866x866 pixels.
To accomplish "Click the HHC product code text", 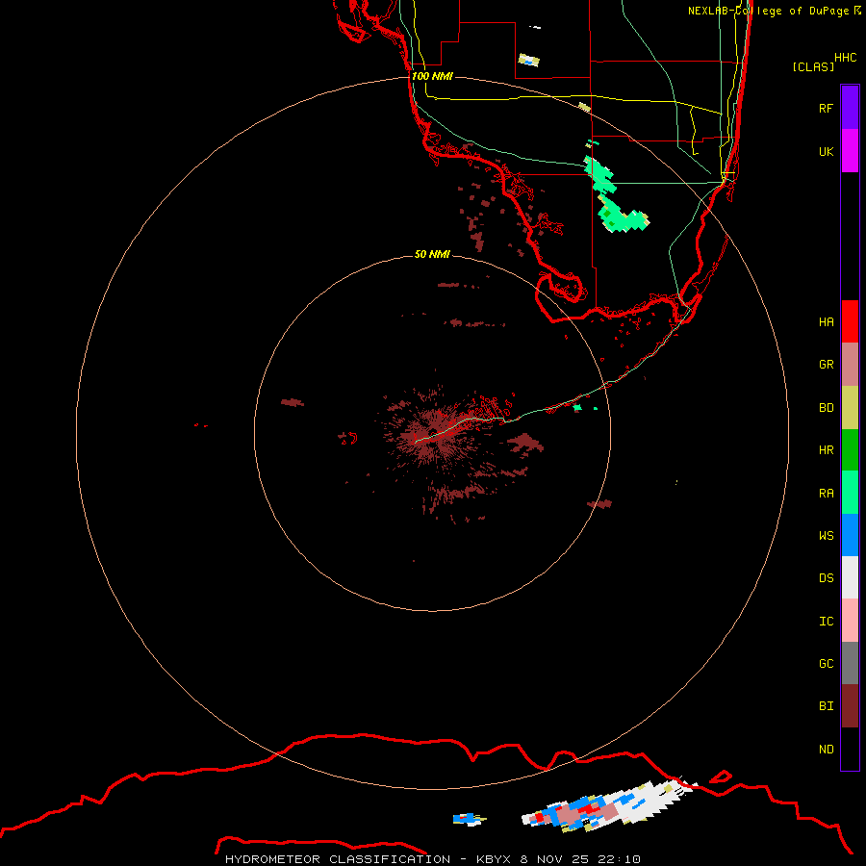I will point(845,58).
